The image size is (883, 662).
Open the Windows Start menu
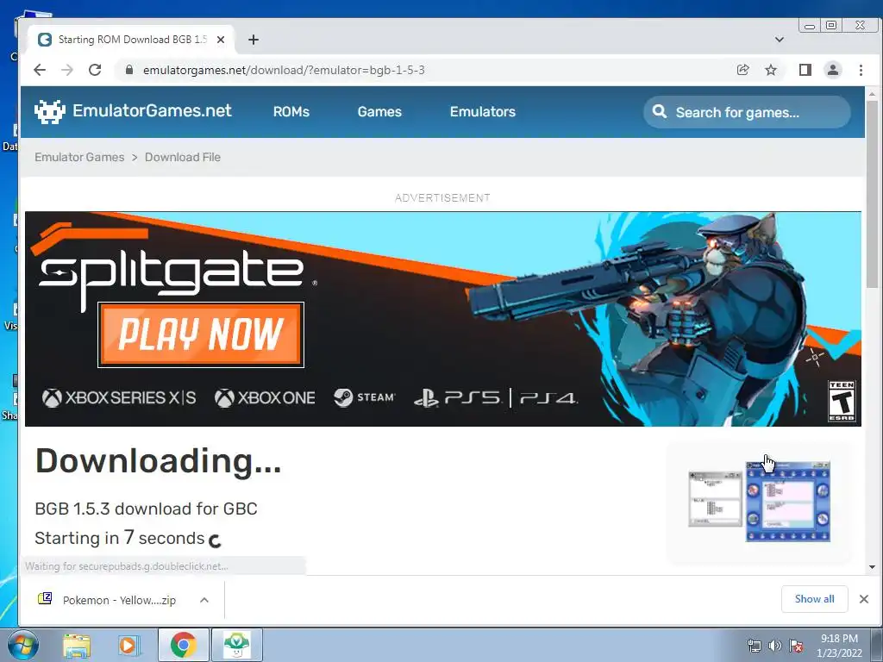click(x=22, y=645)
